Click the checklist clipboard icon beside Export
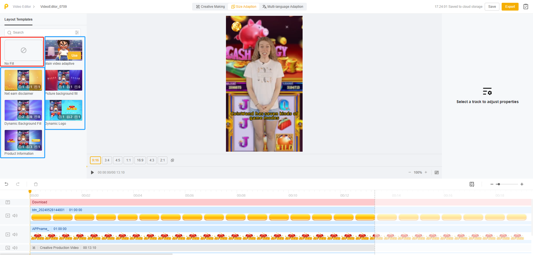 (x=526, y=7)
